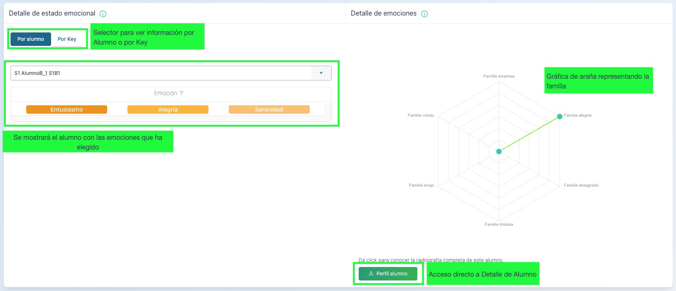Open the S1 AlumnoB_1 S1B1 selector field
Screen dimensions: 676x291
coord(160,73)
